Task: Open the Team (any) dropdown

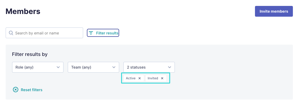Action: point(93,67)
